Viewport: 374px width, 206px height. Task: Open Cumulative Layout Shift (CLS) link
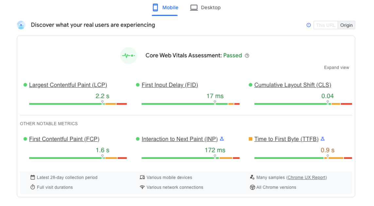tap(293, 85)
